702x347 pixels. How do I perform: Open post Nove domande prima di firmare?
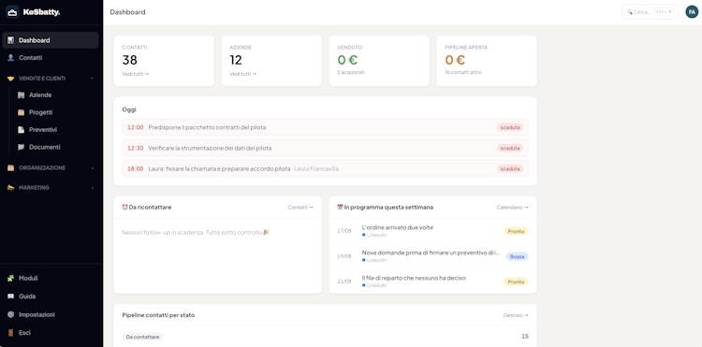pos(431,253)
